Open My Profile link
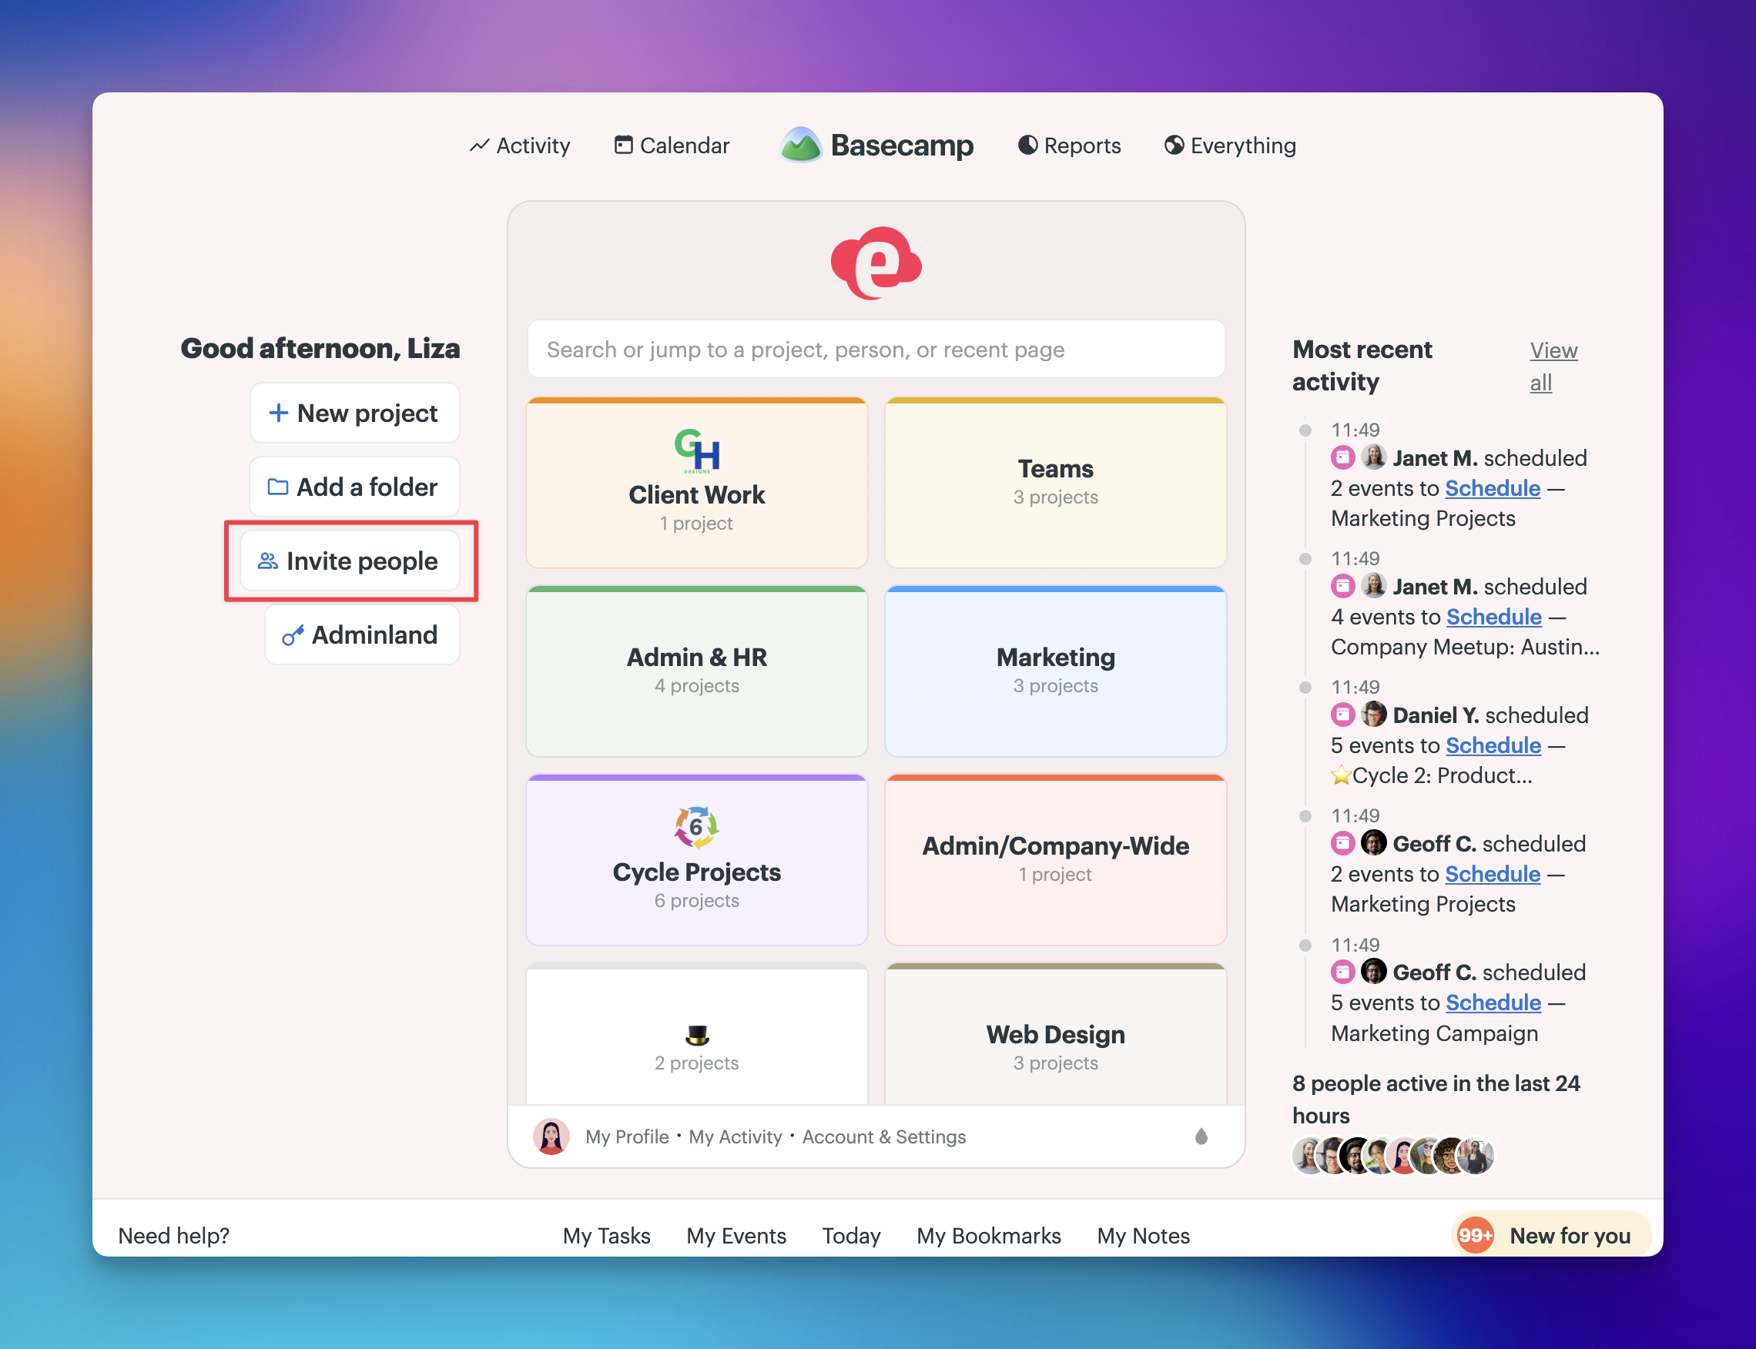 (x=627, y=1136)
